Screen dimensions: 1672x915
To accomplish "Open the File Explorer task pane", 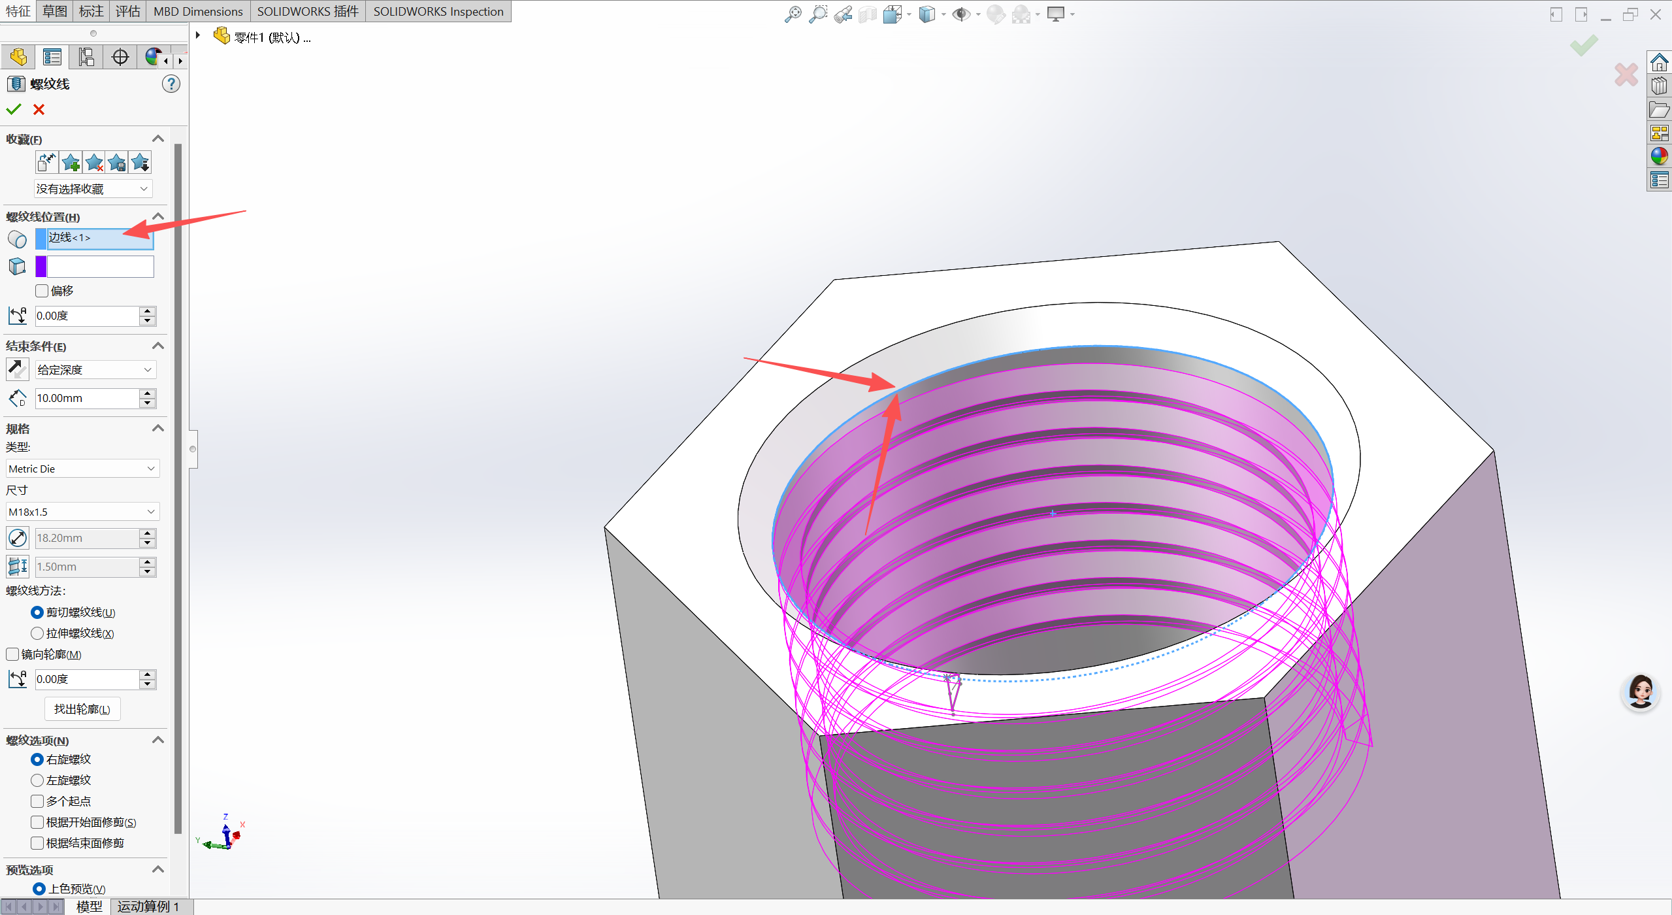I will (1659, 110).
